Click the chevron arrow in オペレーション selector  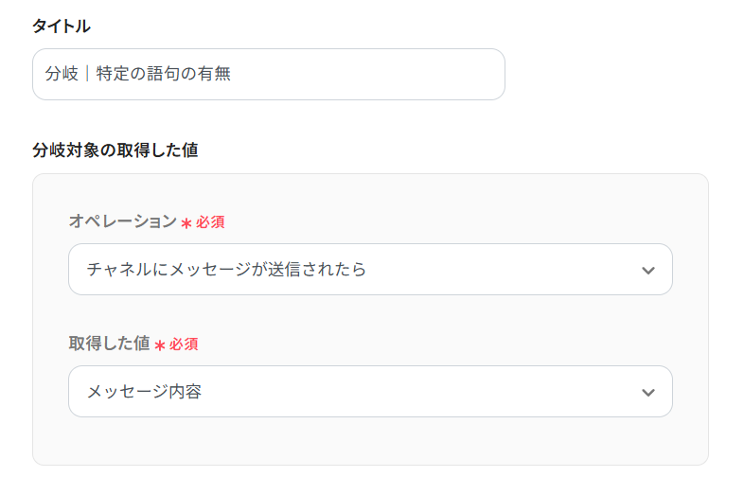pyautogui.click(x=647, y=271)
